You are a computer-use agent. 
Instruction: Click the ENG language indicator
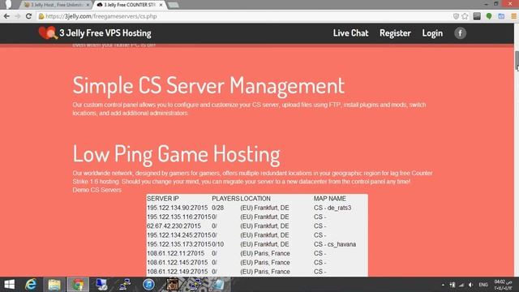[x=483, y=285]
